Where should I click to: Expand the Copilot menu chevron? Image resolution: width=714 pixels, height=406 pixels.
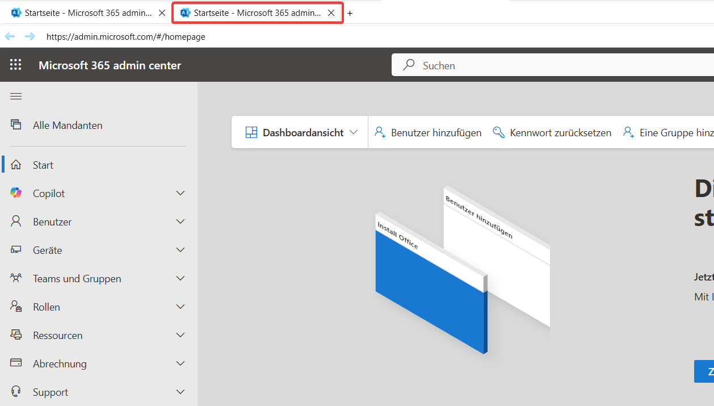180,193
